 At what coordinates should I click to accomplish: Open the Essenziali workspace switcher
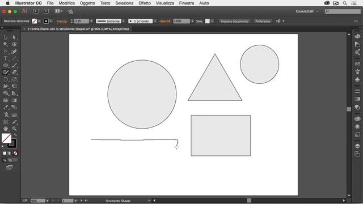(x=307, y=11)
